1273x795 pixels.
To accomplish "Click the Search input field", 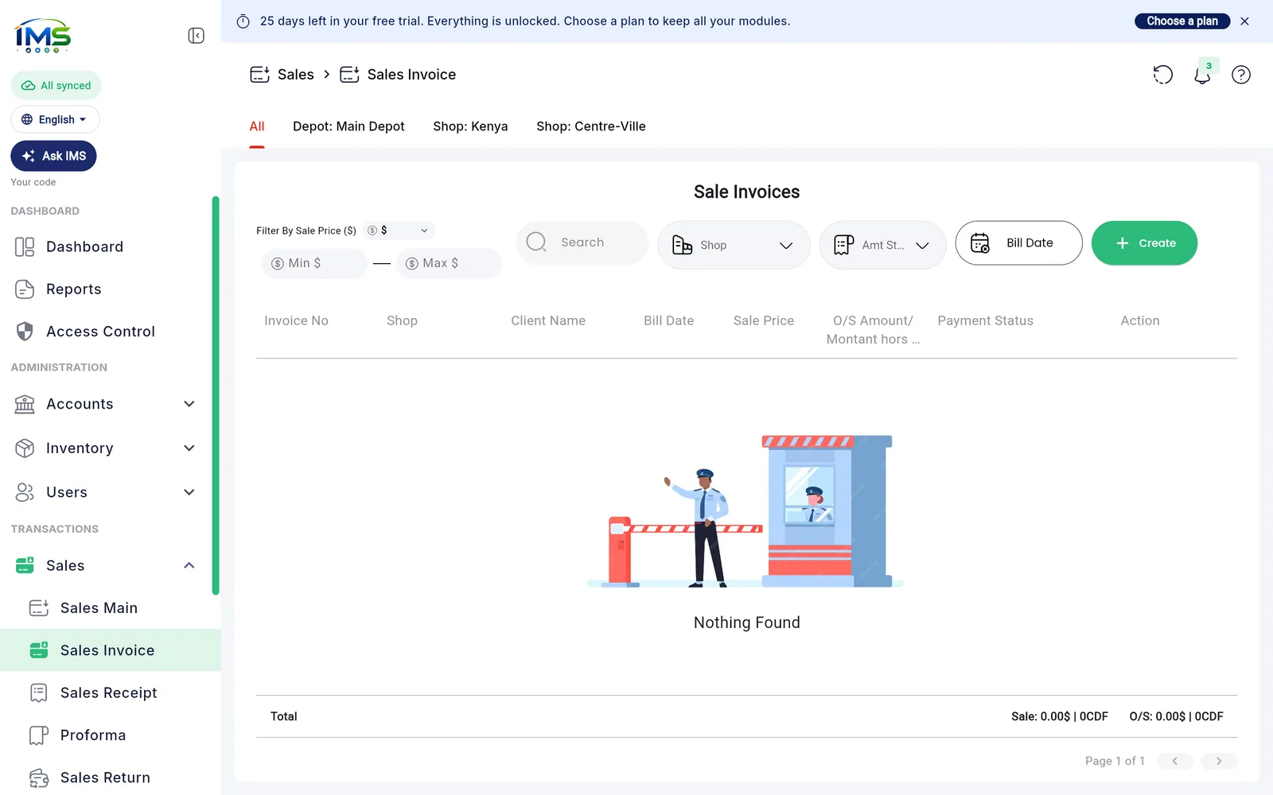I will (x=582, y=242).
